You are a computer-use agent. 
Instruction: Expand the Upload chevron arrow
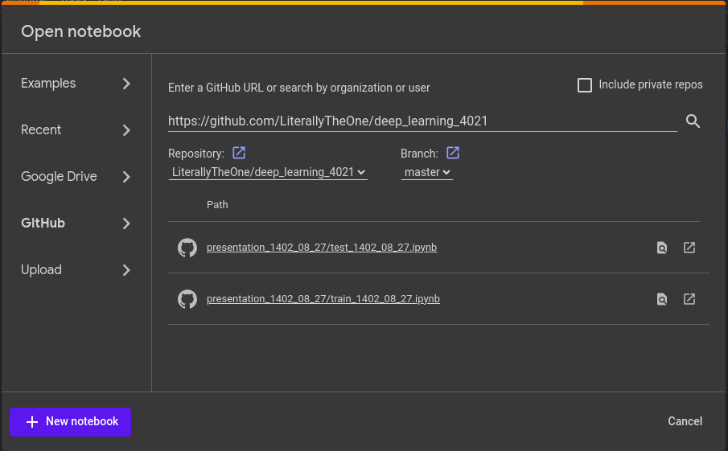[x=126, y=270]
